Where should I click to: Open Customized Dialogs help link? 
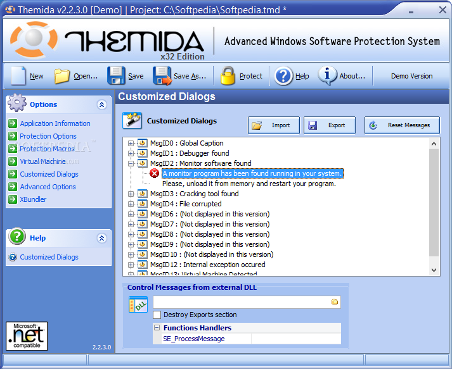(x=49, y=257)
